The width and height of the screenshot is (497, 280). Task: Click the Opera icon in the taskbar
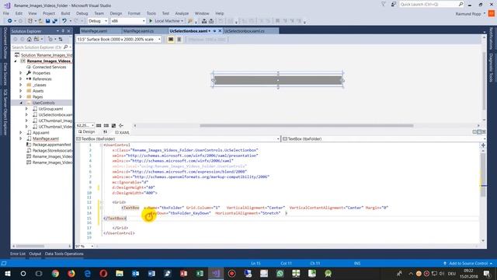pos(103,273)
